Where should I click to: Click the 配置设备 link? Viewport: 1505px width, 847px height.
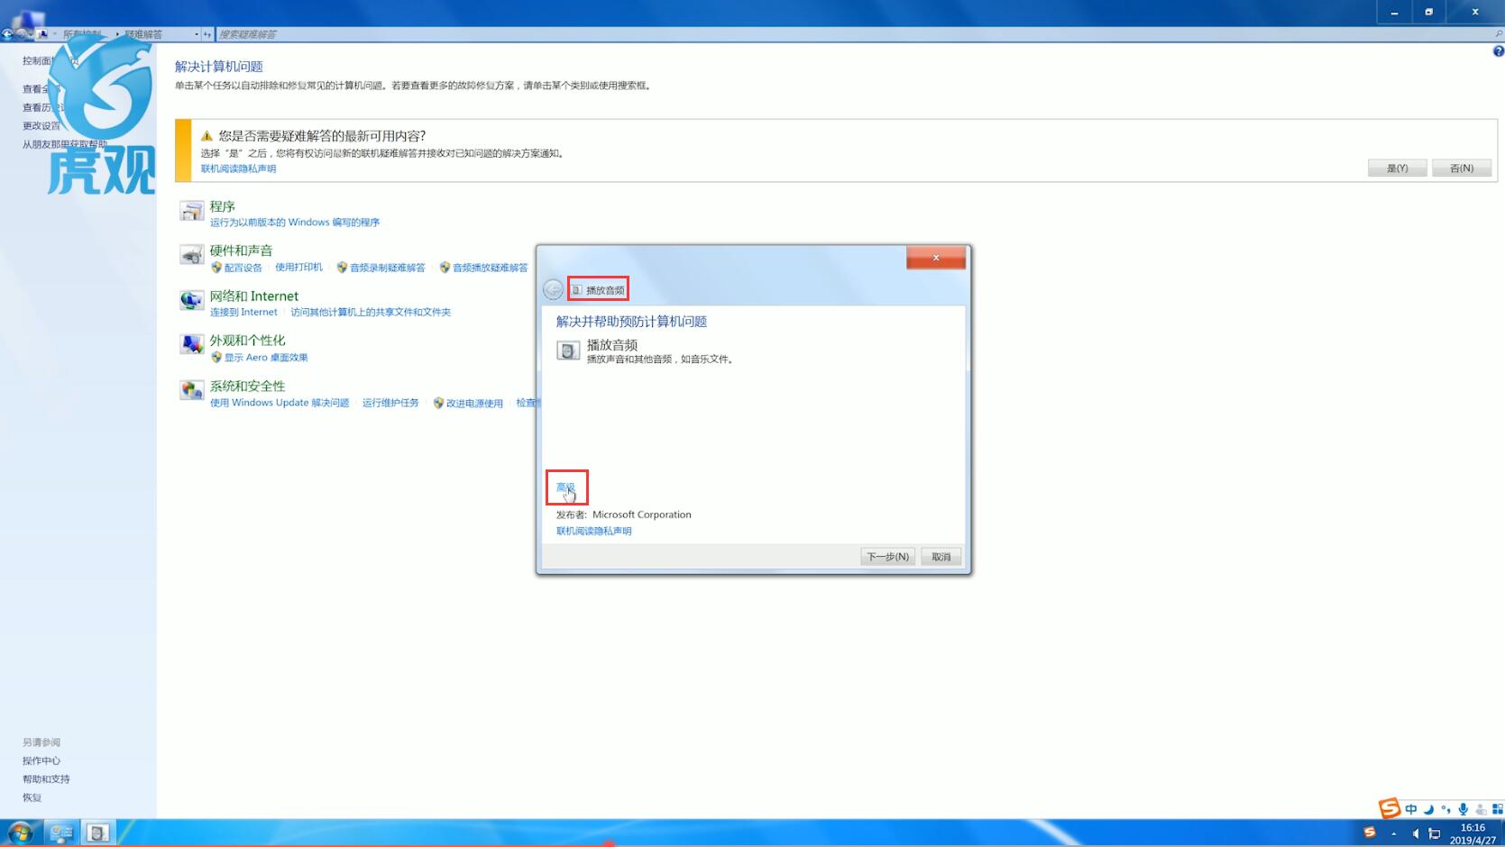pos(243,268)
